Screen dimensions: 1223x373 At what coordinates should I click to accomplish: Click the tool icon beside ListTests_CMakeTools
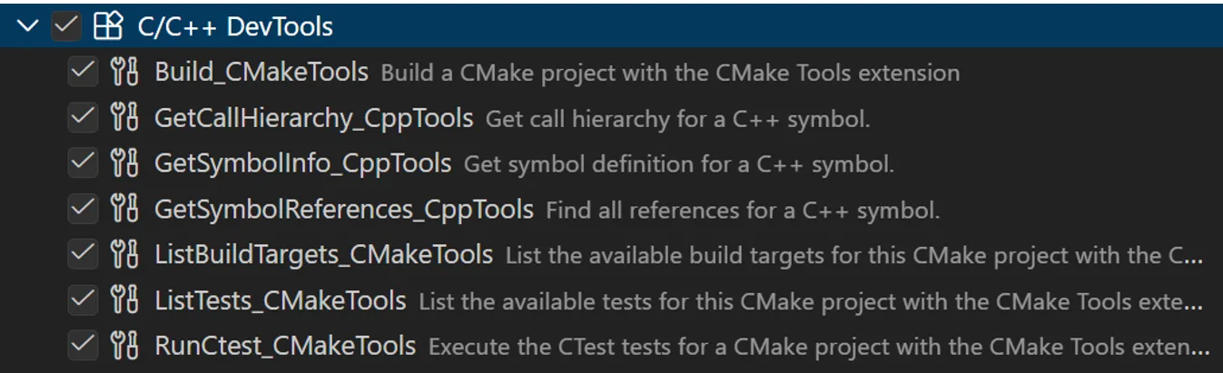click(x=123, y=299)
